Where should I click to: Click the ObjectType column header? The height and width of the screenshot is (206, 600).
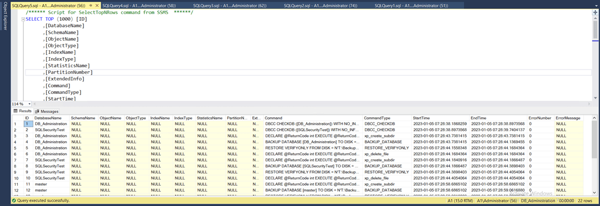point(137,118)
